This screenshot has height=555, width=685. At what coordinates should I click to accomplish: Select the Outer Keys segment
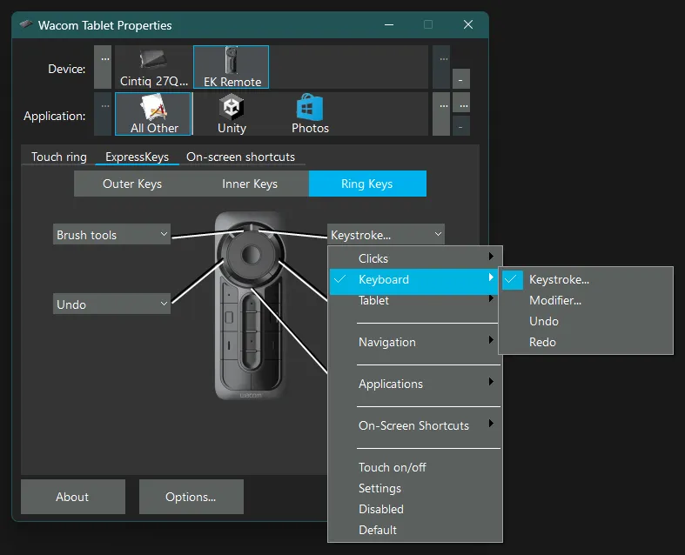click(132, 184)
